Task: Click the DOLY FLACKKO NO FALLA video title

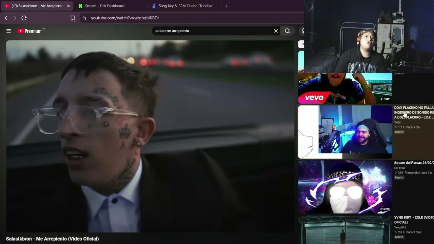Action: (x=414, y=113)
